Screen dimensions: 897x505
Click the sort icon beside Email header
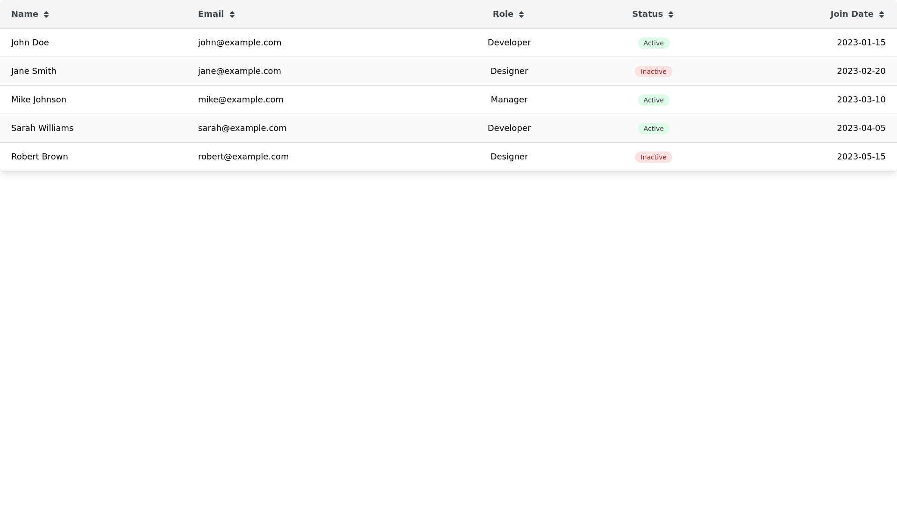232,14
